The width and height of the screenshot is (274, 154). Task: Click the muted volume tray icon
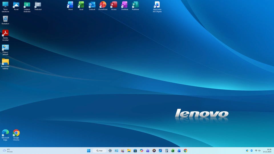pos(259,151)
